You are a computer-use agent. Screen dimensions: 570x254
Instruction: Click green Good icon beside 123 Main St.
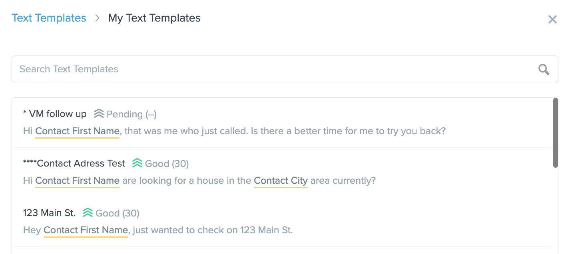[x=88, y=212]
